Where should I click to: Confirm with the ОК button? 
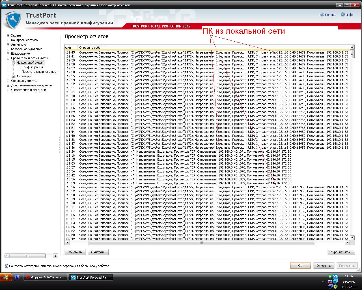tap(300, 266)
